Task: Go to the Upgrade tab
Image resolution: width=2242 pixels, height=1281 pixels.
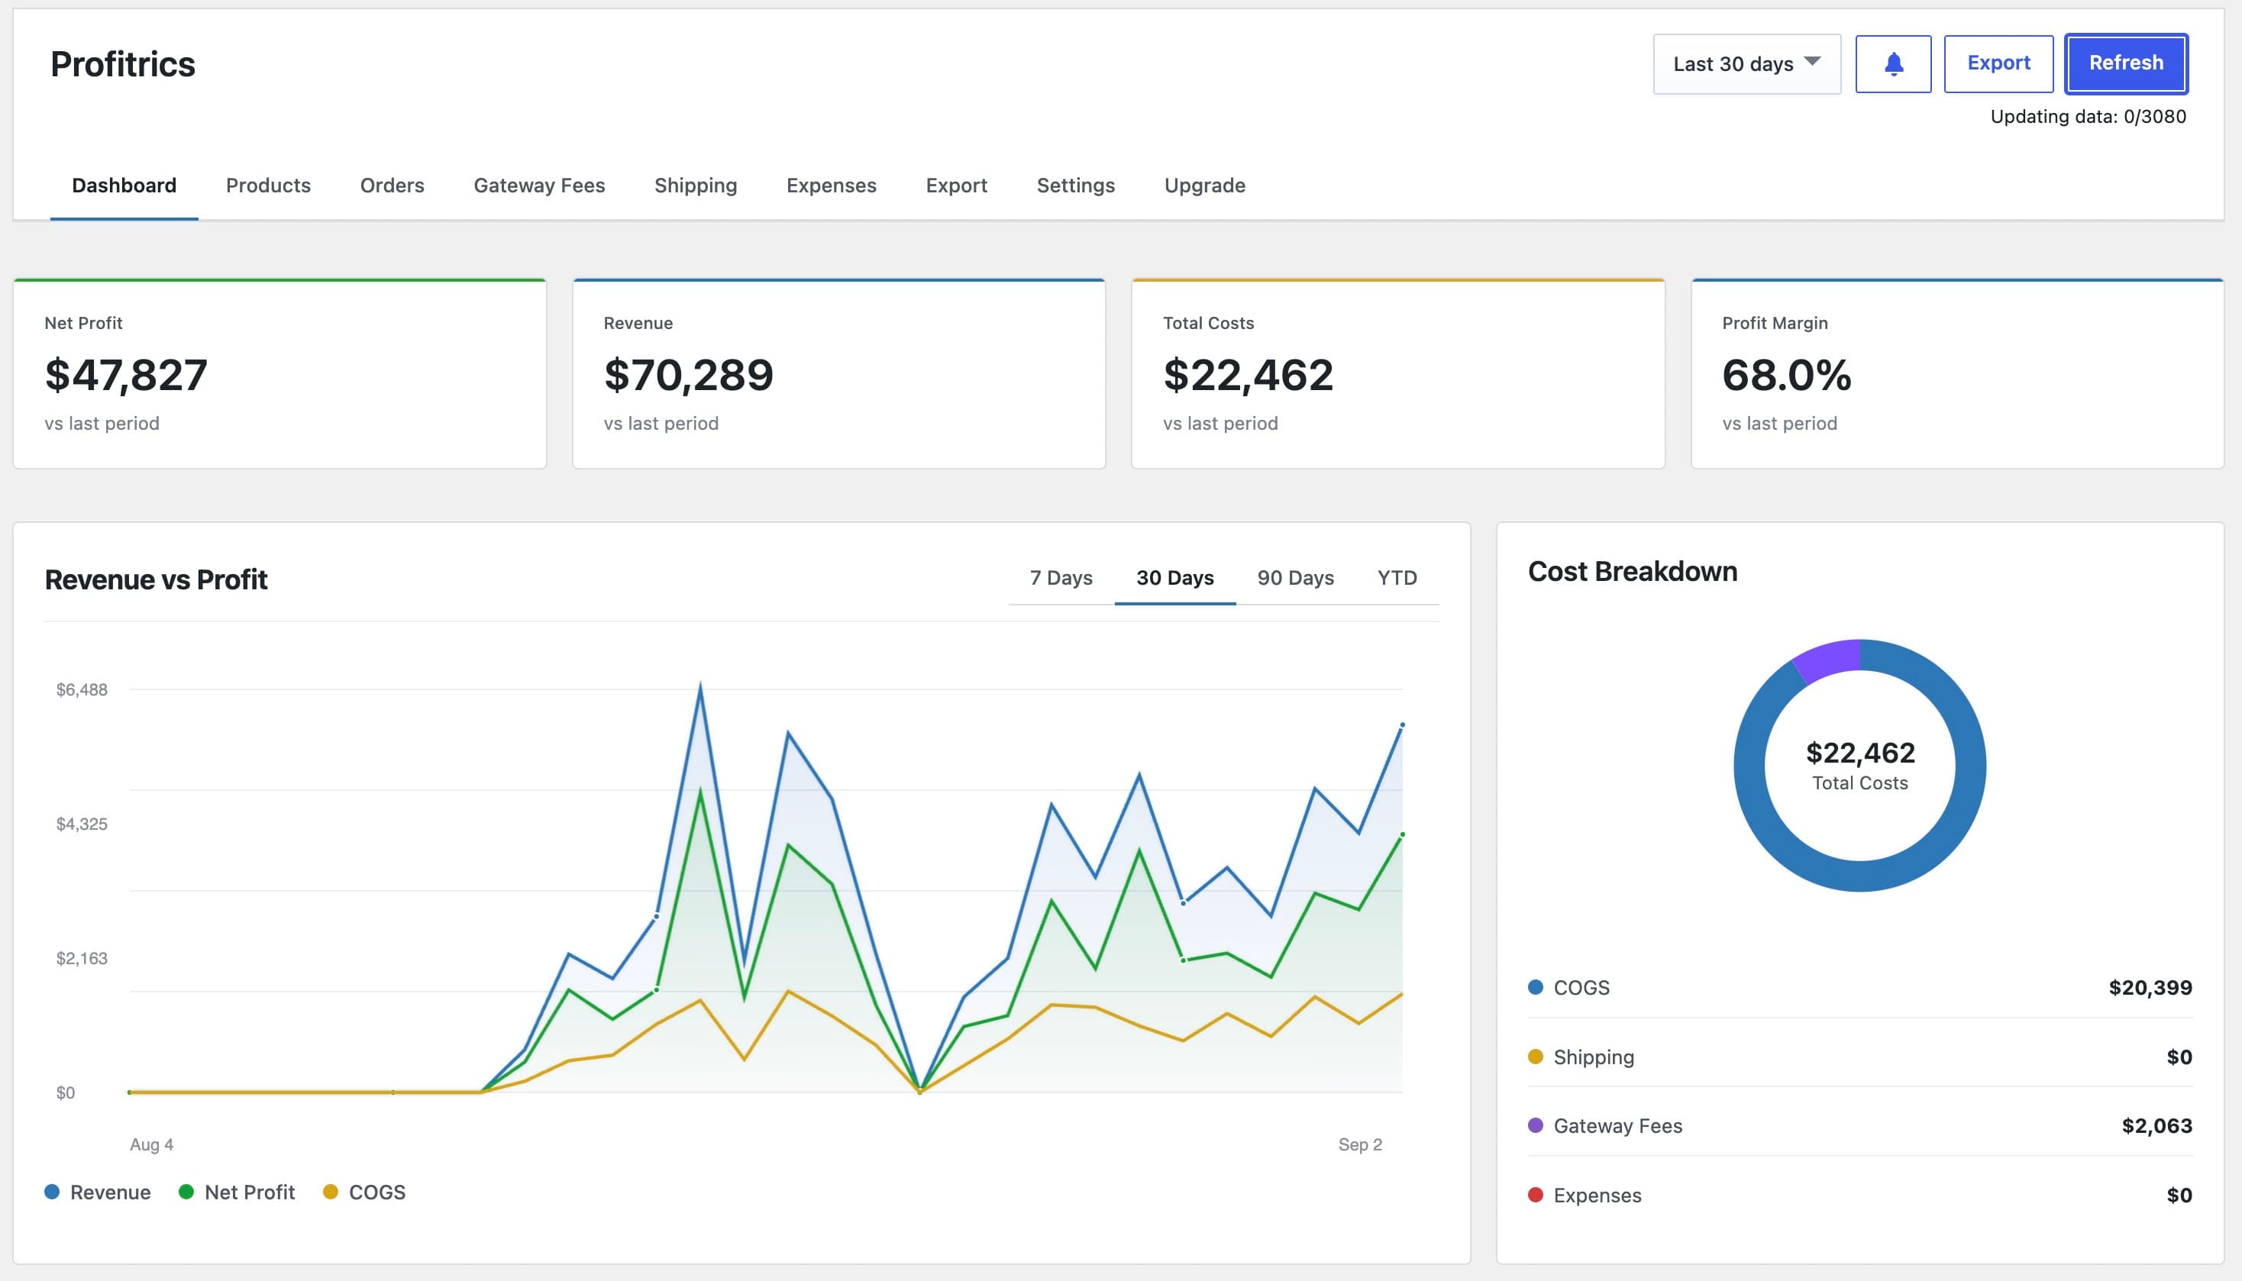Action: [1204, 186]
